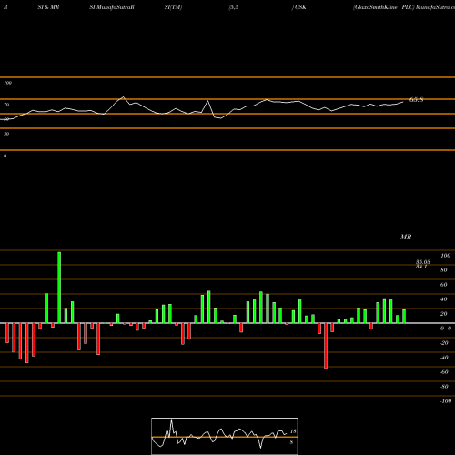
Task: Click the GSK ticker text in header
Action: tap(300, 7)
